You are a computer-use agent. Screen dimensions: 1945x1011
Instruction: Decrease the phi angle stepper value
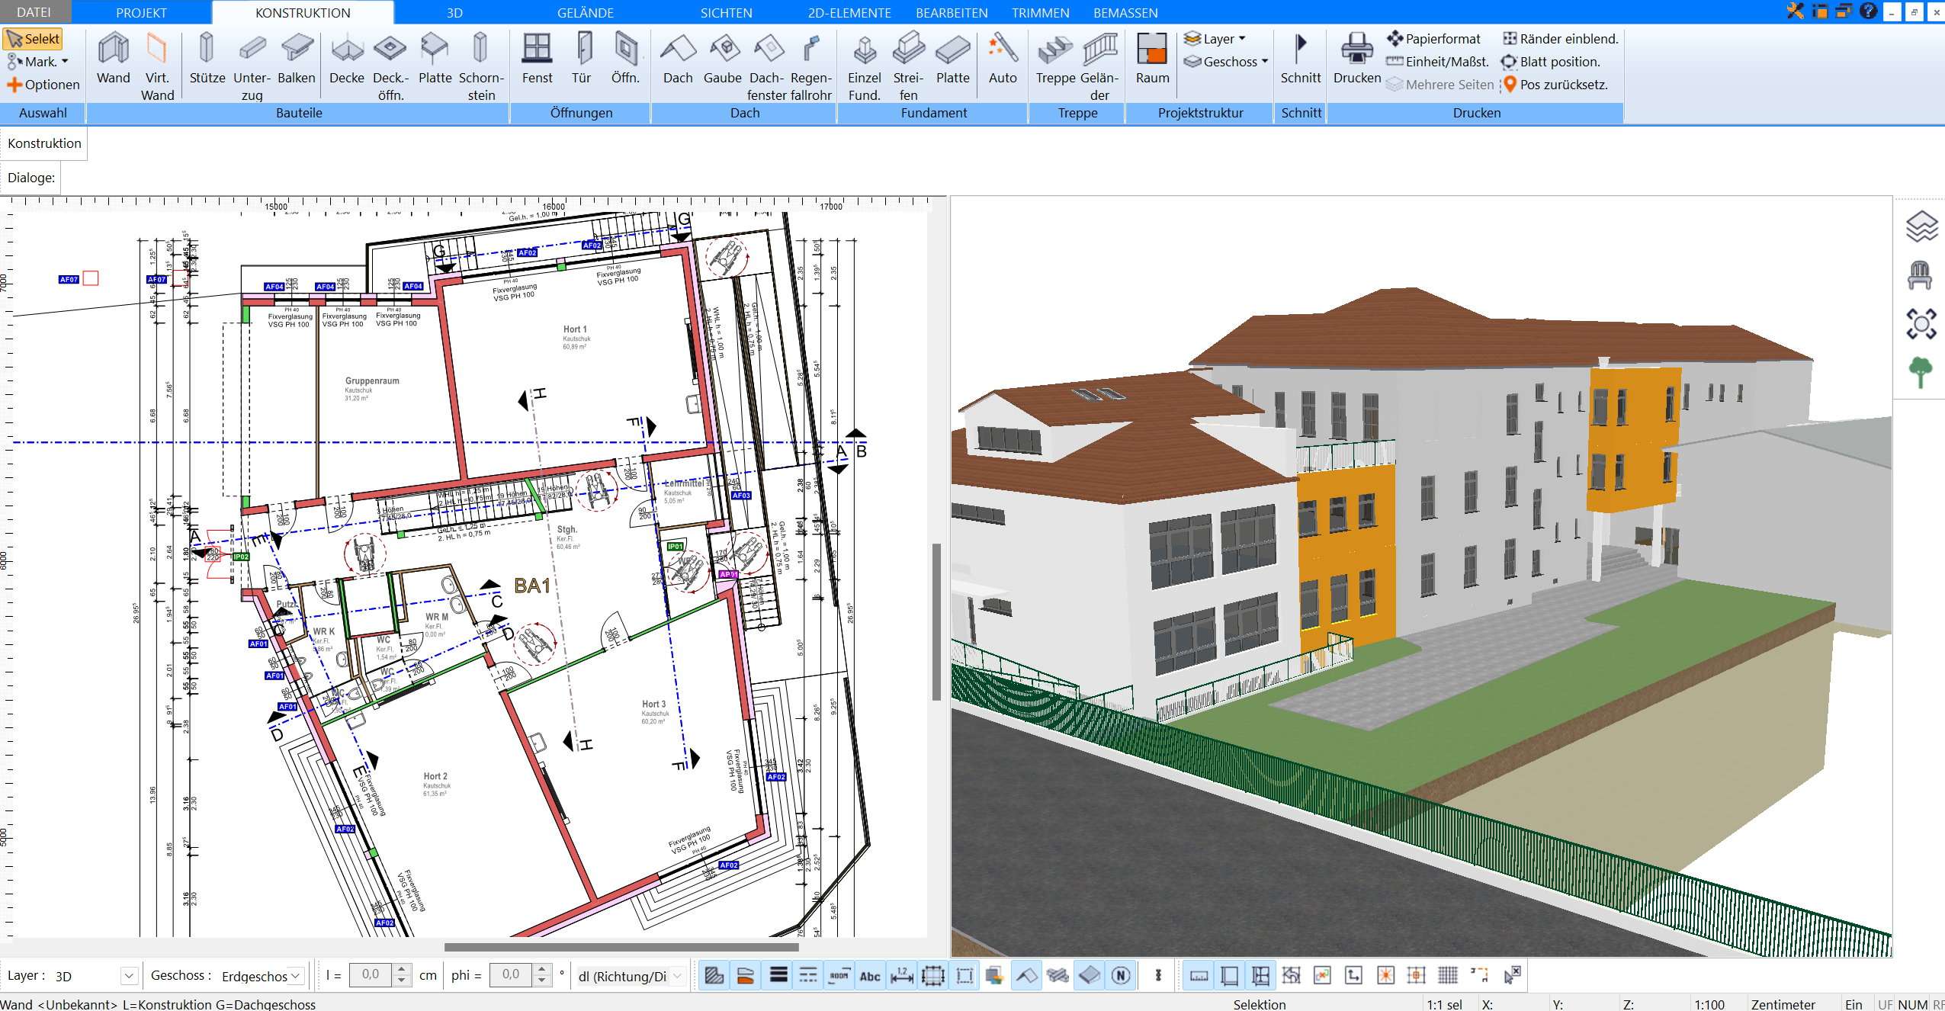542,981
